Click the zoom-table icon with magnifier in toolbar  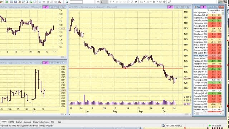point(27,2)
